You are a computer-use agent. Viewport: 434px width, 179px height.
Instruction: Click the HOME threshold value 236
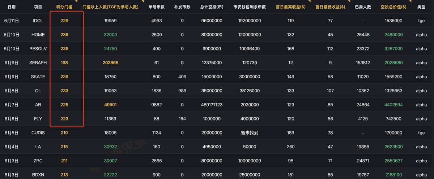click(64, 35)
